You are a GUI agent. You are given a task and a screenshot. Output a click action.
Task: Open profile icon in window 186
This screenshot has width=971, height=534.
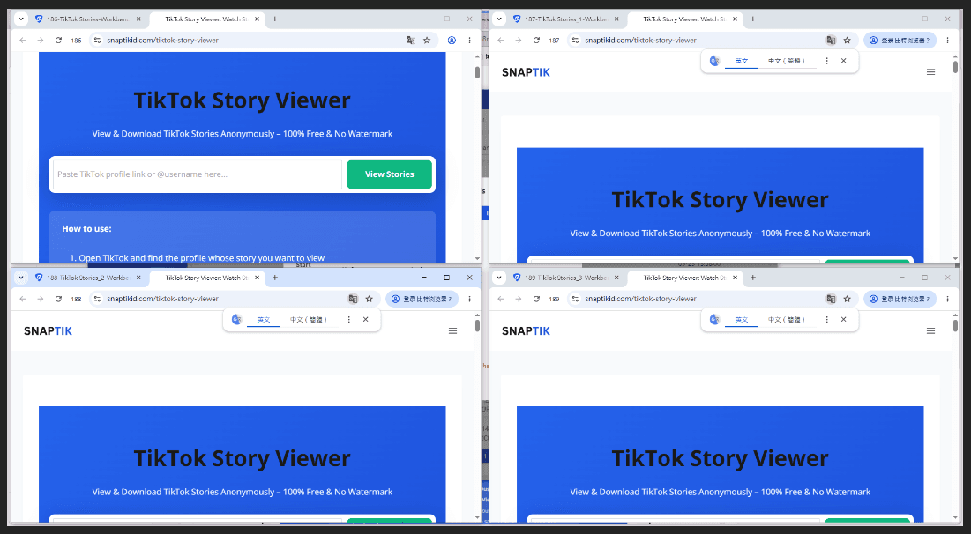(452, 41)
